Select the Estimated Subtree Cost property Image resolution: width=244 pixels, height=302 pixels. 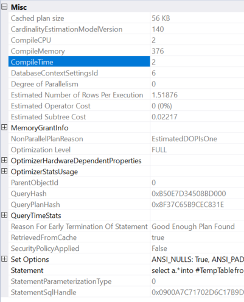click(79, 117)
